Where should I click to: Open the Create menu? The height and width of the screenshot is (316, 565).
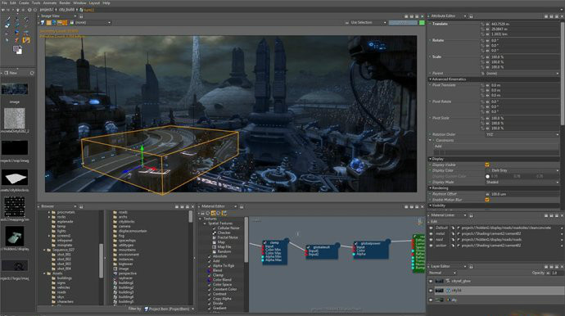(x=24, y=3)
